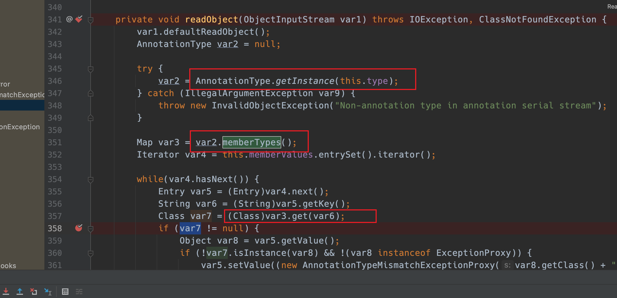Click the Run to Cursor icon
Image resolution: width=617 pixels, height=298 pixels.
click(48, 291)
